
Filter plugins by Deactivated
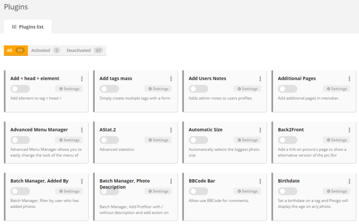pyautogui.click(x=84, y=50)
